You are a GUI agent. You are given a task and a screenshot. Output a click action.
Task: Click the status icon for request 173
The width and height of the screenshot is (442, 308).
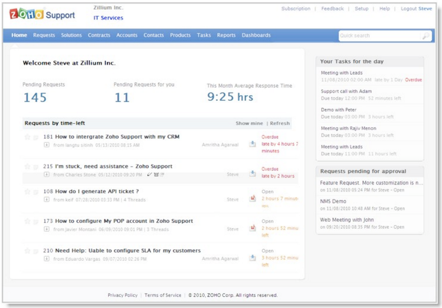coord(252,228)
